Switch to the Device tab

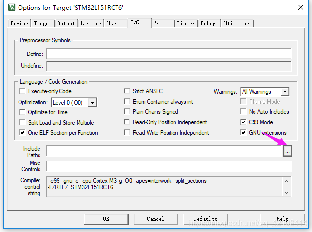(19, 23)
